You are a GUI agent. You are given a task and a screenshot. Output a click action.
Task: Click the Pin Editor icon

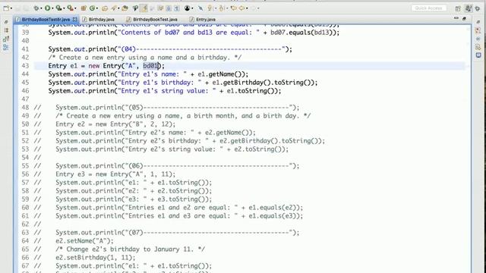(200, 8)
